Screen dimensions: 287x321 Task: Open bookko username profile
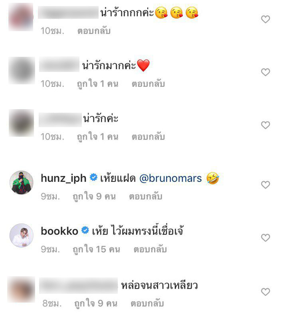pos(59,231)
